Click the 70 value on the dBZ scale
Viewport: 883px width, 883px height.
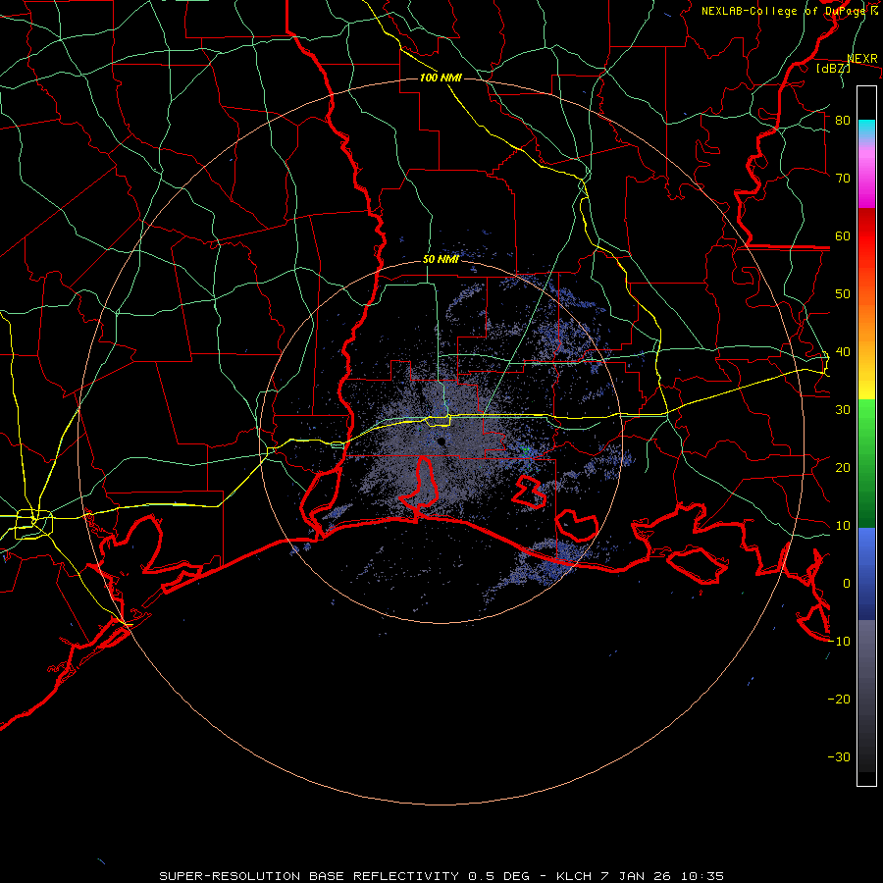click(843, 178)
